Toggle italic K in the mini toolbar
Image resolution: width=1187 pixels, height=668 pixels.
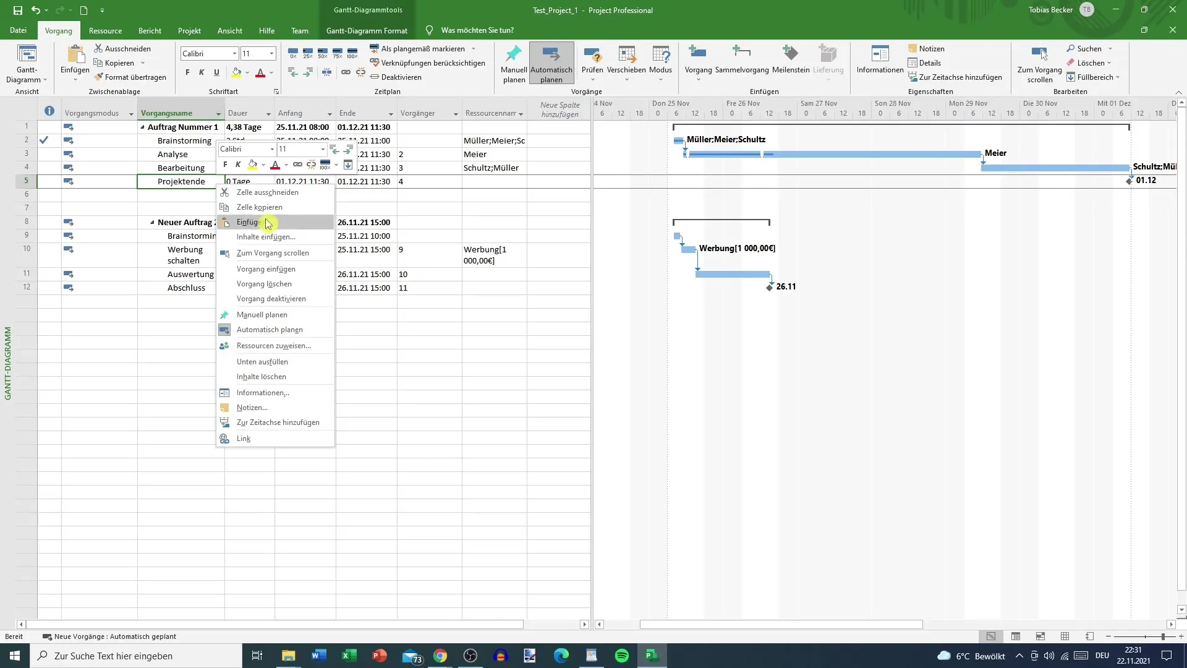coord(238,165)
